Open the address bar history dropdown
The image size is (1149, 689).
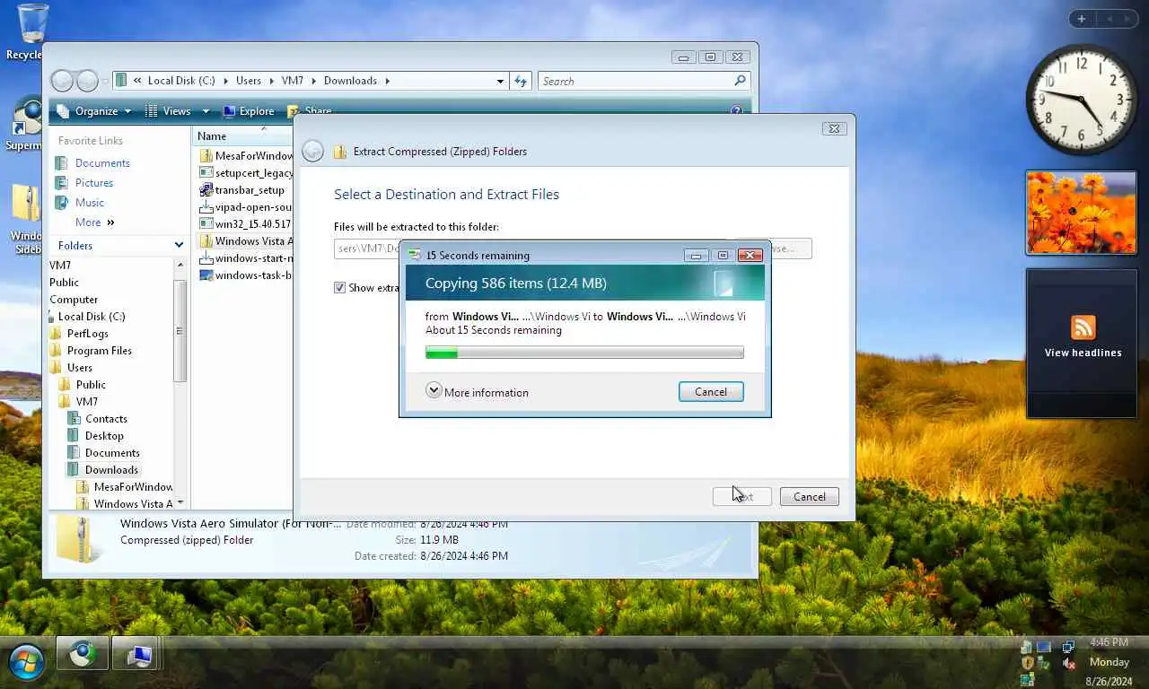[x=500, y=81]
